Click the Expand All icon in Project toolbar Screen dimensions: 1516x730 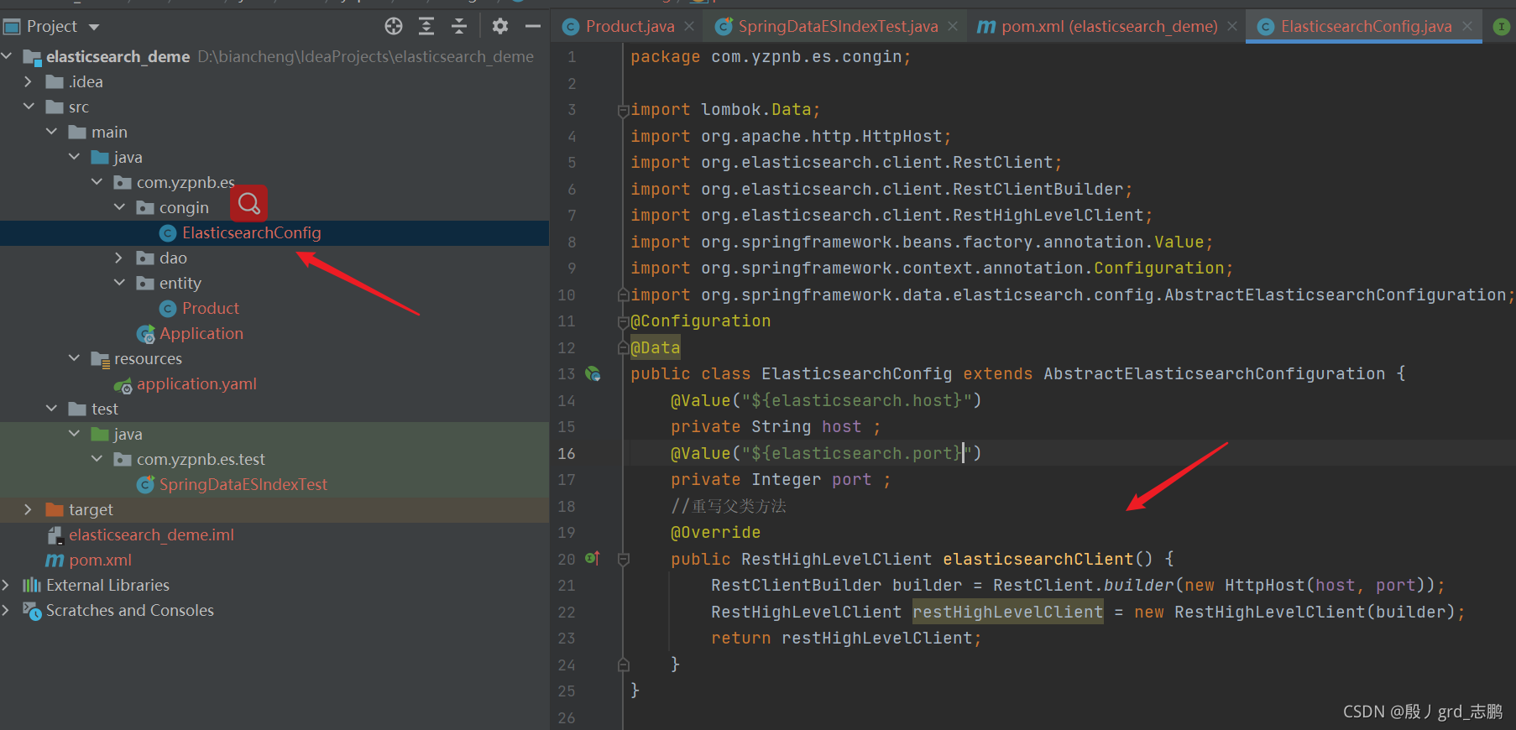pos(426,26)
